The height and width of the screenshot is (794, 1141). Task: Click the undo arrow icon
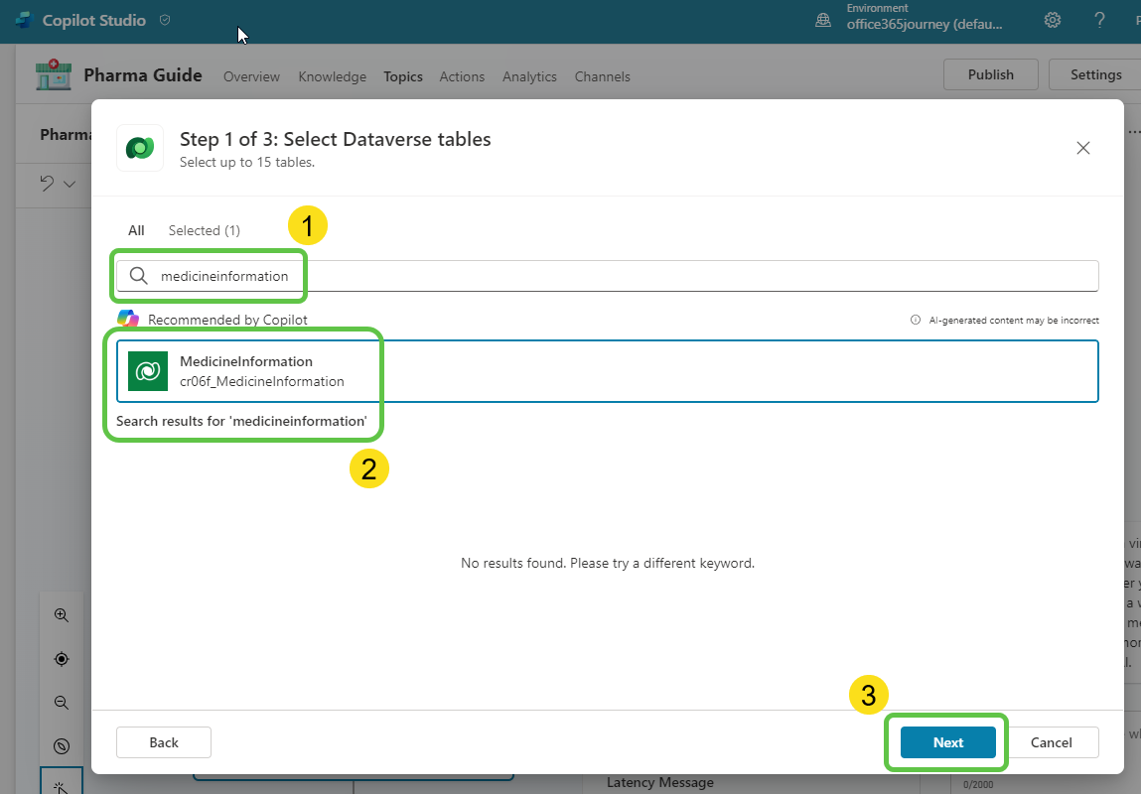point(47,184)
